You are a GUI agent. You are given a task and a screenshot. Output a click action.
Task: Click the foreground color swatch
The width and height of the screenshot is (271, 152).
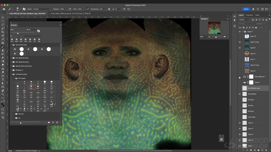tap(2, 104)
